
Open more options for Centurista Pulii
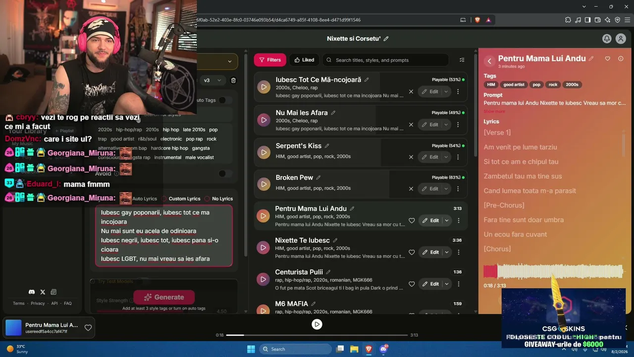(458, 284)
